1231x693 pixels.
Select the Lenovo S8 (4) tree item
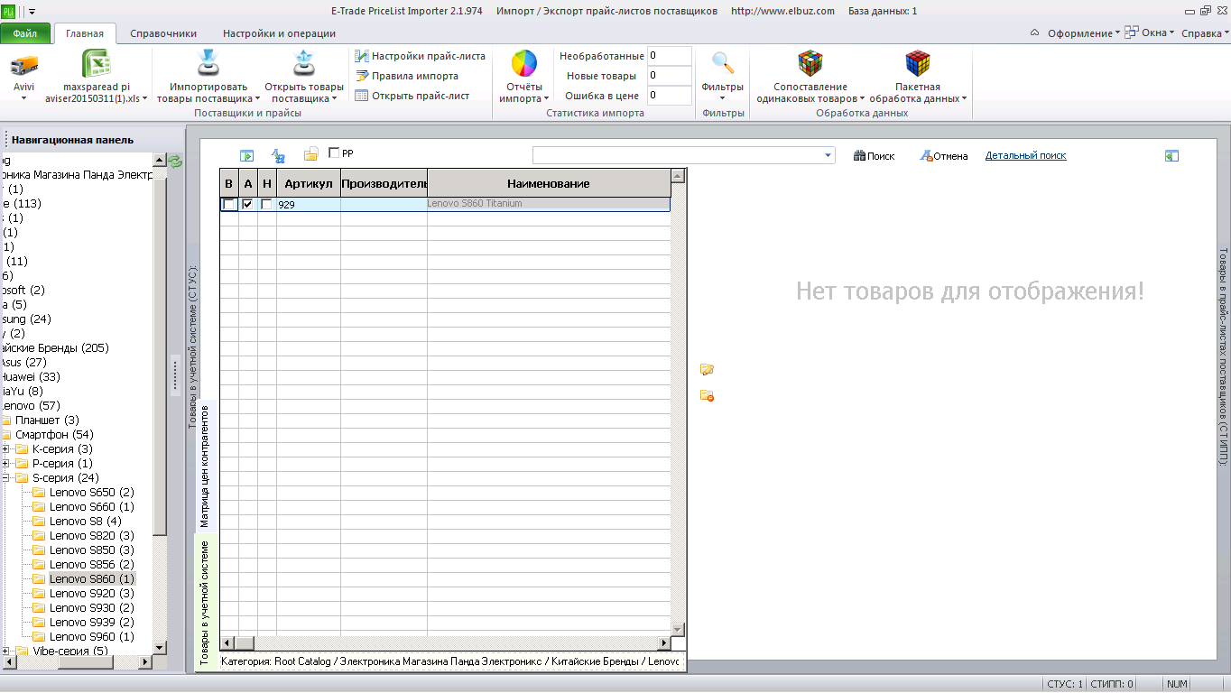[86, 522]
